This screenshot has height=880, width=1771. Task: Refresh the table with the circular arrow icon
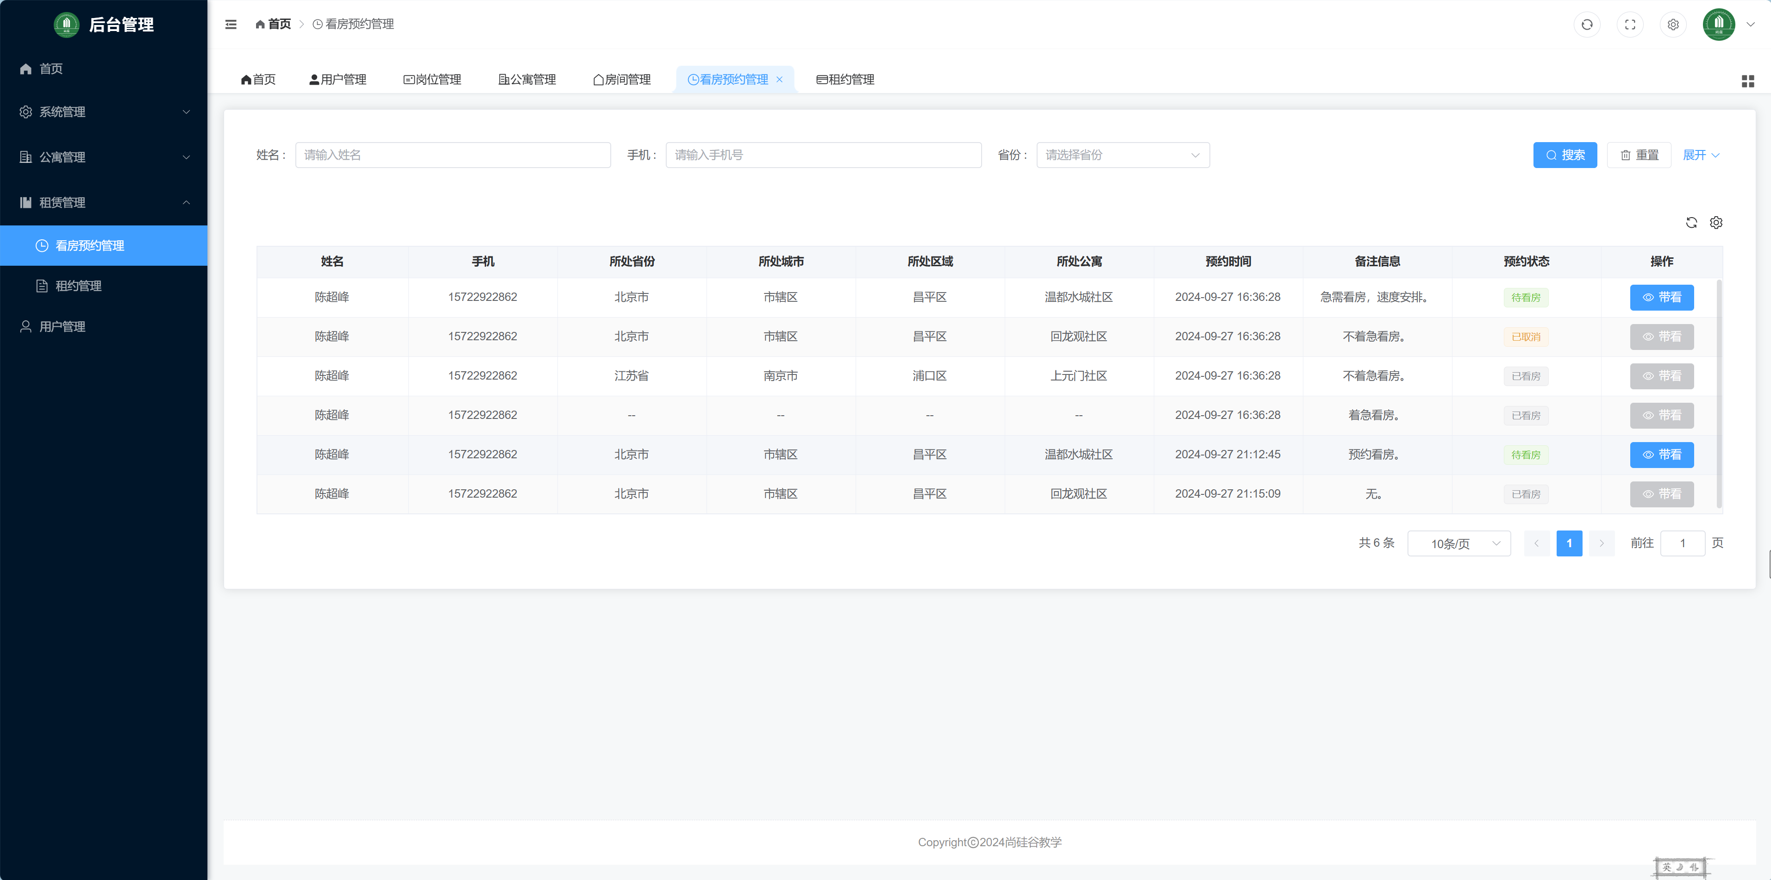click(x=1692, y=222)
